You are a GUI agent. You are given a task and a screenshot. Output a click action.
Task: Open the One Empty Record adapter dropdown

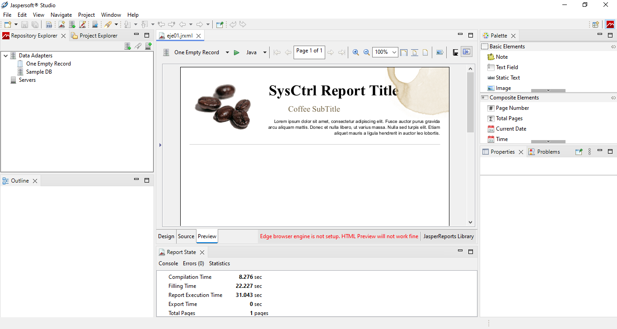pyautogui.click(x=227, y=52)
